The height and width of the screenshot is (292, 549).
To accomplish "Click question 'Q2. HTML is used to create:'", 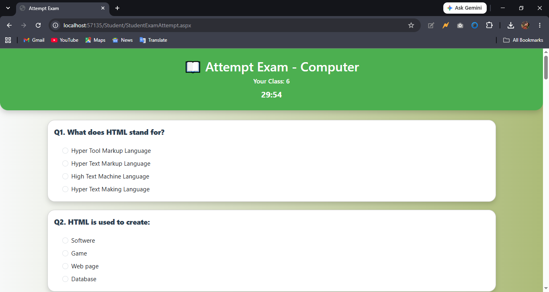I will (x=102, y=222).
